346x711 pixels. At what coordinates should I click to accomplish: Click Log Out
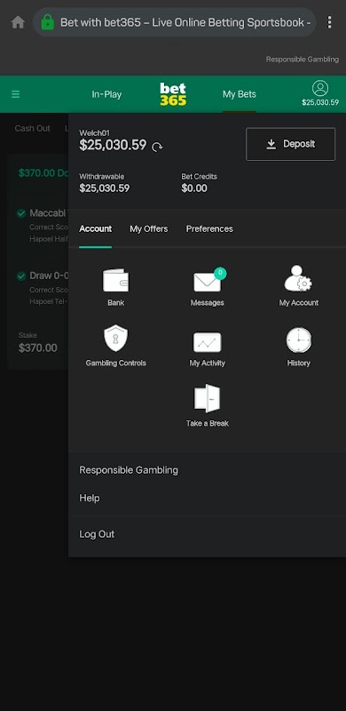coord(97,534)
